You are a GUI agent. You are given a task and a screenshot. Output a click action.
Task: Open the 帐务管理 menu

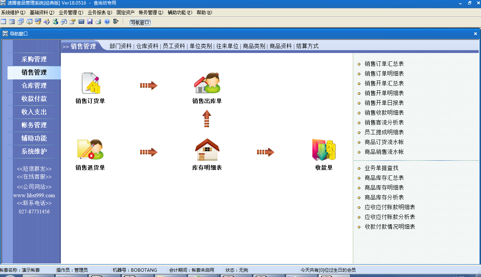pos(151,12)
